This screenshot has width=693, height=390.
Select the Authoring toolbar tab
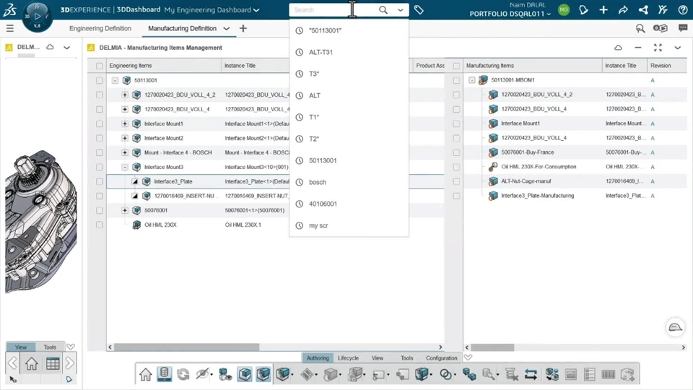[x=318, y=358]
